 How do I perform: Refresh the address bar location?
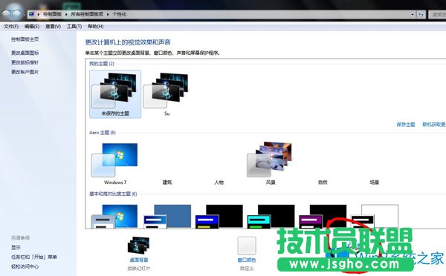pyautogui.click(x=421, y=15)
